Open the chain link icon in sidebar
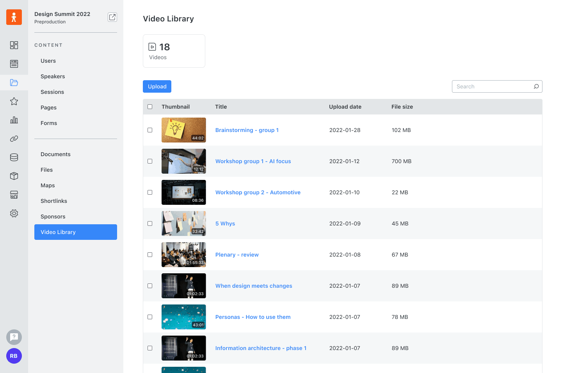Image resolution: width=562 pixels, height=373 pixels. pos(14,139)
